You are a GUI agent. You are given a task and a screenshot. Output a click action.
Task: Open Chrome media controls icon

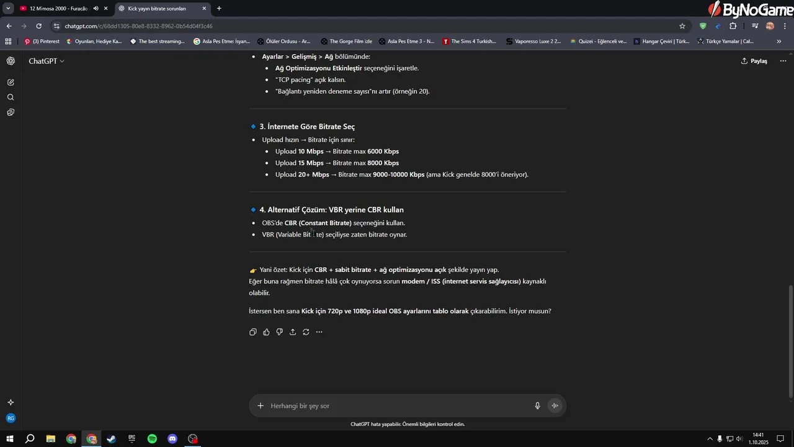755,26
